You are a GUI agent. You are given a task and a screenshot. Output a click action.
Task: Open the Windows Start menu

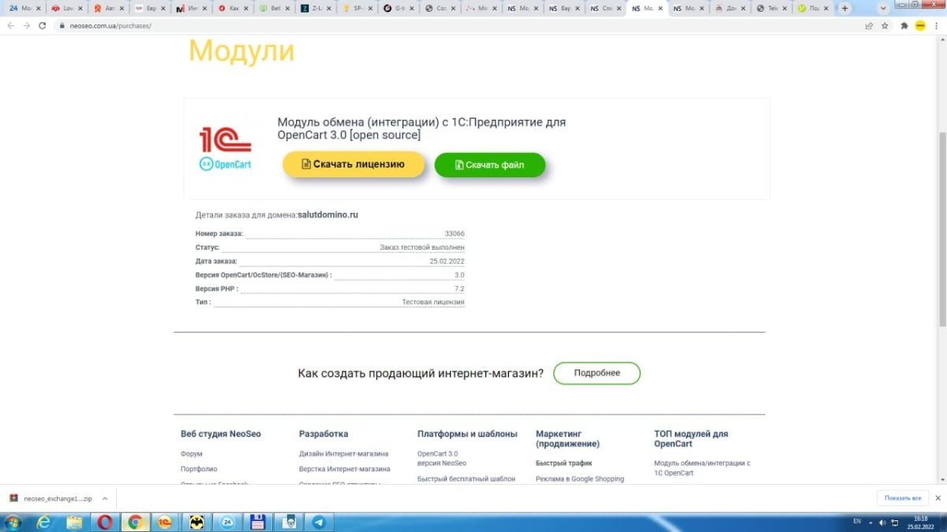[13, 522]
